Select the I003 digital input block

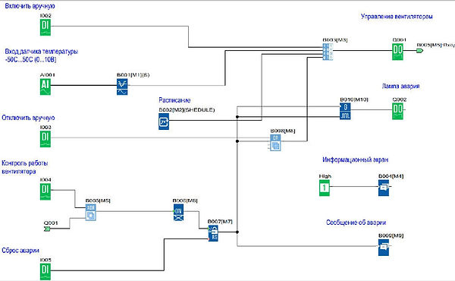point(45,139)
